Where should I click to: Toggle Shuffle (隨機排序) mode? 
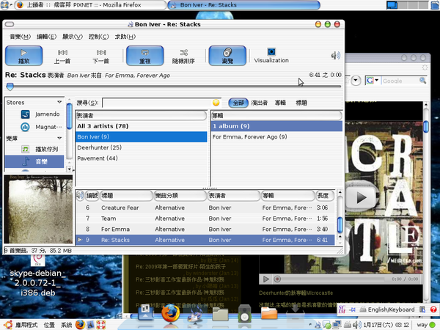tap(183, 56)
